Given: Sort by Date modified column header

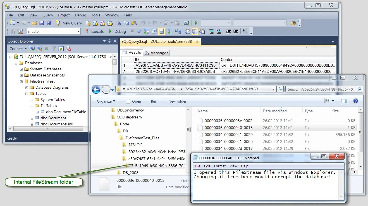Looking at the screenshot, I should coord(275,111).
